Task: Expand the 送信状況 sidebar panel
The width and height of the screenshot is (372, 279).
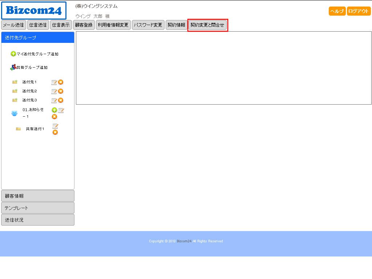Action: click(x=38, y=220)
